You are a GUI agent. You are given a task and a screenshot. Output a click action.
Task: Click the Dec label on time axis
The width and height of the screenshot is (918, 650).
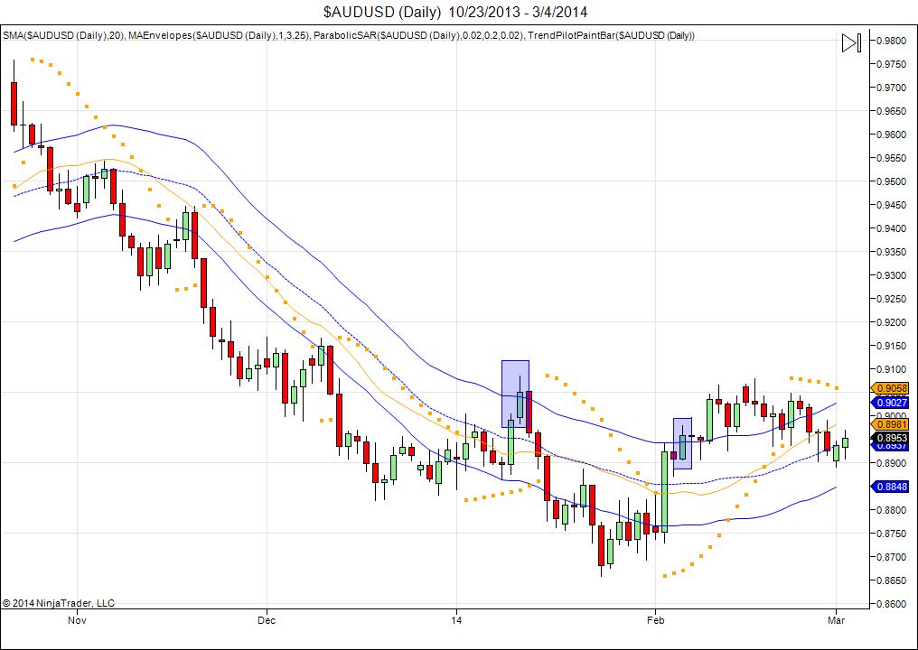[x=267, y=620]
